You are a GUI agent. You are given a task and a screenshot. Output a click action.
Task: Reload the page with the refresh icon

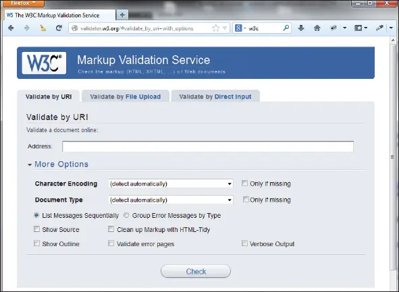59,28
